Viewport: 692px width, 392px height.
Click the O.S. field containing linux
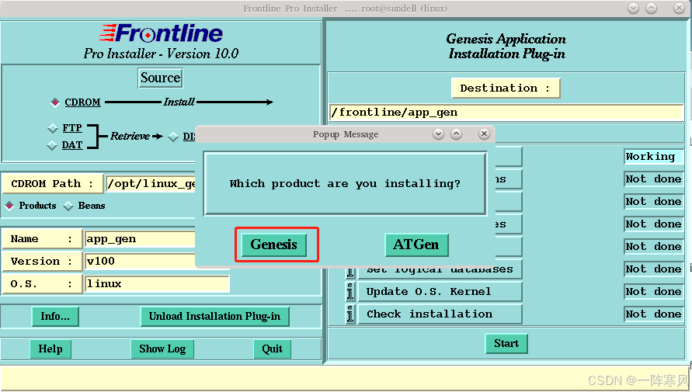[x=157, y=284]
